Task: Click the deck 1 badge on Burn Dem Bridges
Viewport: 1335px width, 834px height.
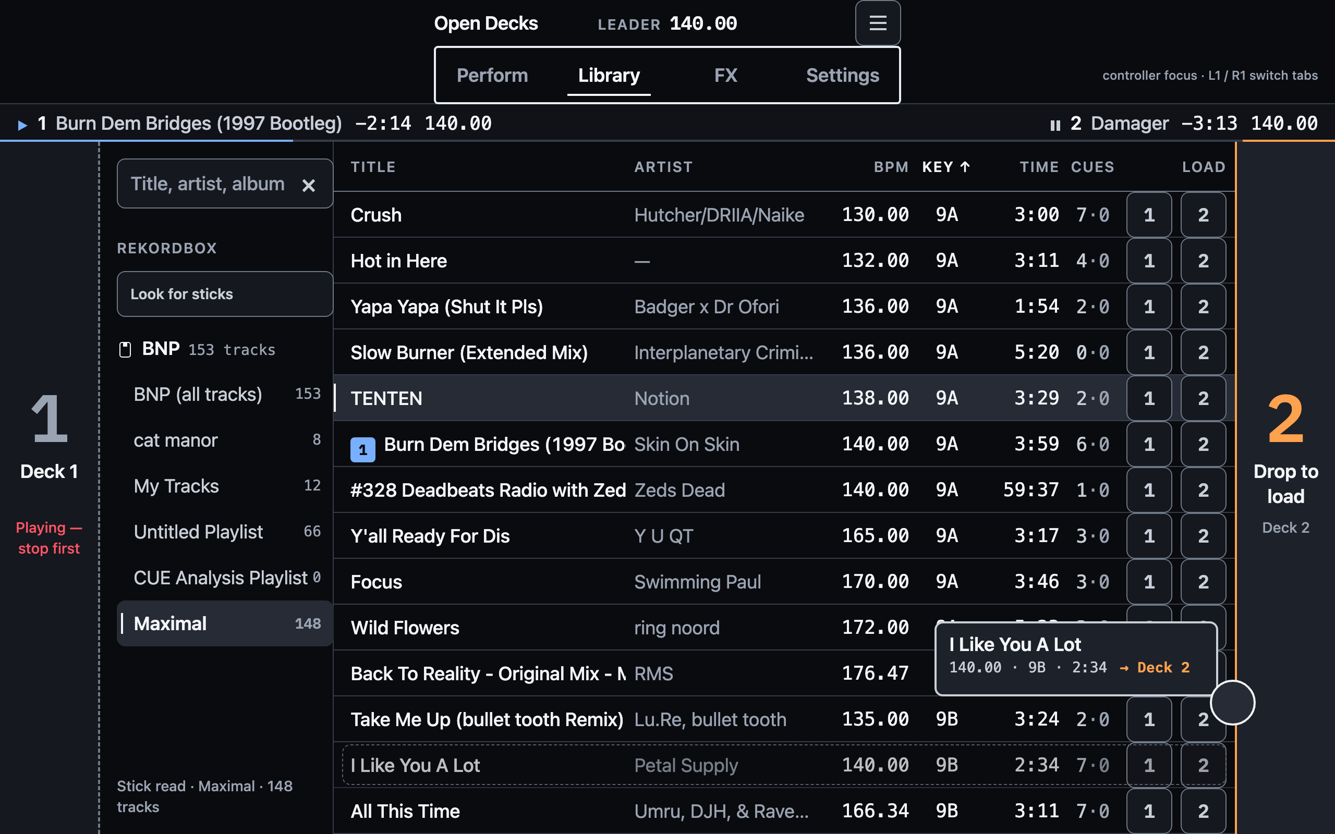Action: 362,449
